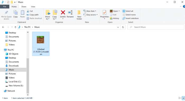Viewport: 185px width, 101px height.
Task: Click Paste shortcut in ribbon
Action: point(34,18)
